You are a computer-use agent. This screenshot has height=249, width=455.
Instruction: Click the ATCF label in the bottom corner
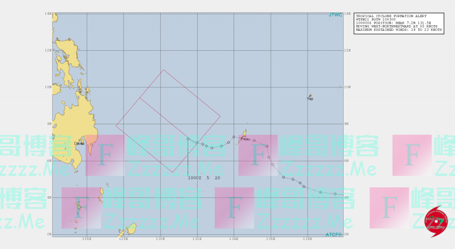click(334, 234)
